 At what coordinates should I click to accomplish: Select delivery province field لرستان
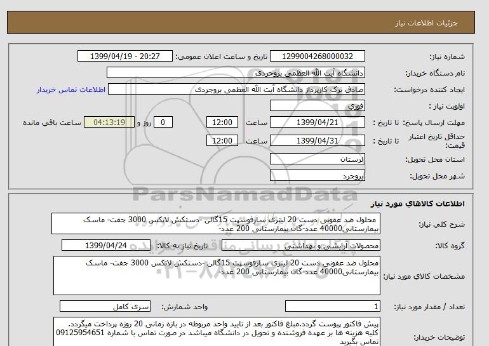point(317,159)
